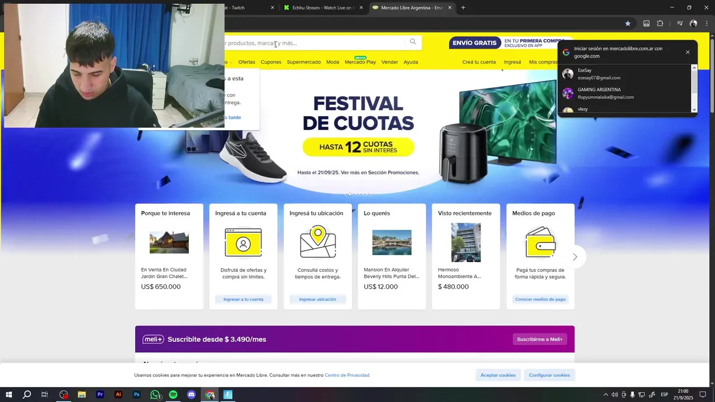Open Cupones in the navigation menu
This screenshot has height=402, width=715.
tap(271, 62)
